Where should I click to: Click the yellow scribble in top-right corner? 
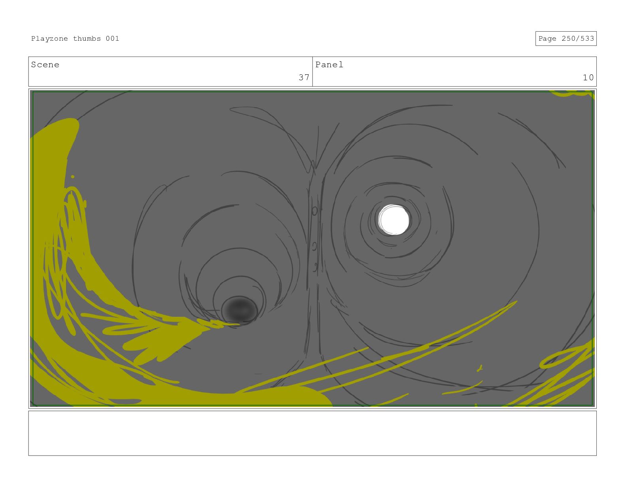[x=572, y=93]
